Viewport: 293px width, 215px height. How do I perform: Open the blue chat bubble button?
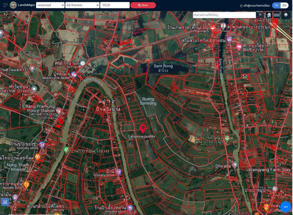[x=286, y=207]
